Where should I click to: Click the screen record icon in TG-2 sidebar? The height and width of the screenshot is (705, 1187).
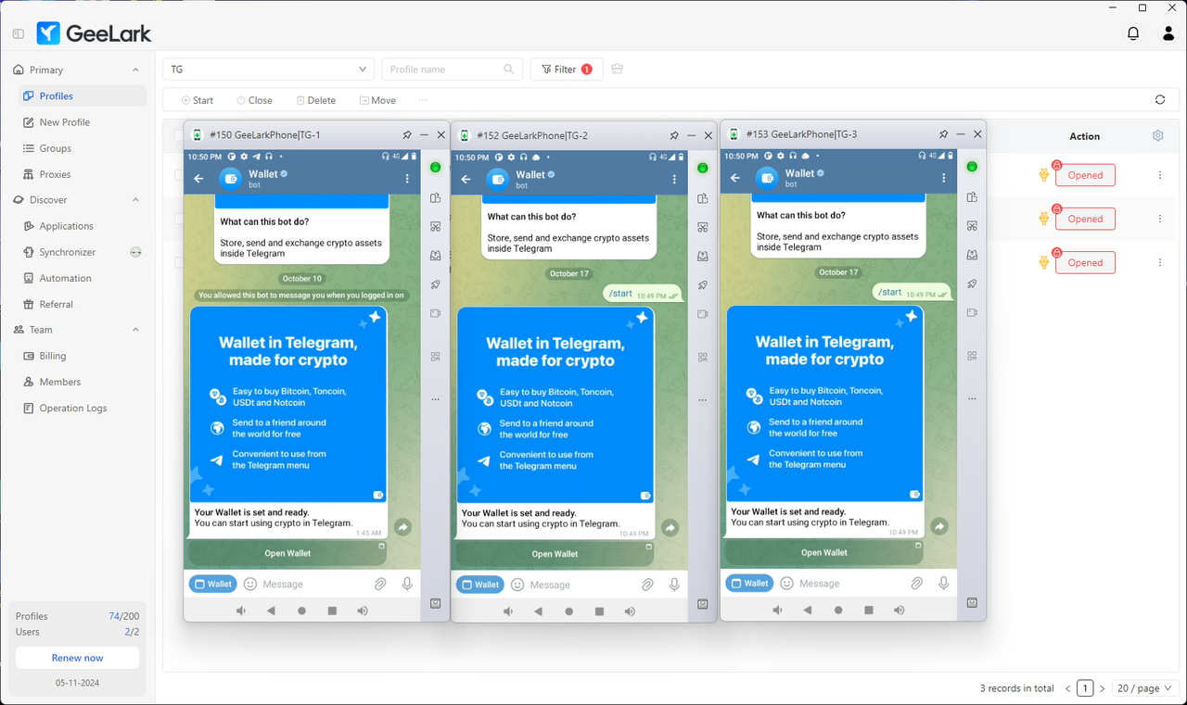[x=702, y=314]
